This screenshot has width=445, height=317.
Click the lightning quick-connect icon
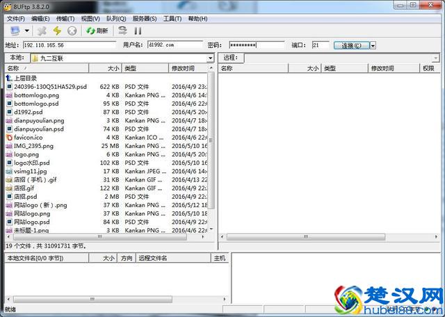click(58, 31)
